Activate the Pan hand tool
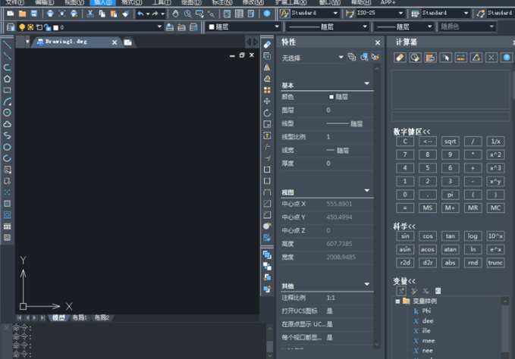 point(176,14)
